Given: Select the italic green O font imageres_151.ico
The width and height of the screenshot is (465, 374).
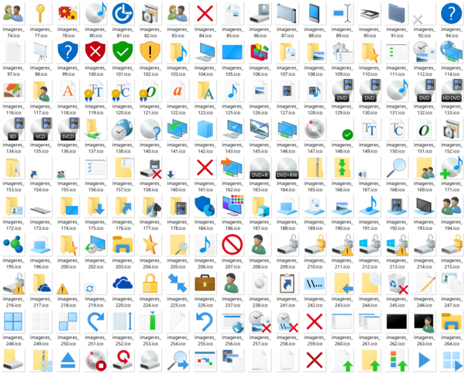Looking at the screenshot, I should coord(425,129).
